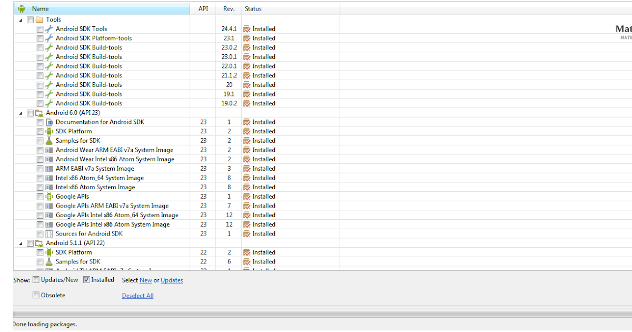This screenshot has height=332, width=632.
Task: Click the Google APIs ARM EABI v7a image icon
Action: [x=50, y=206]
